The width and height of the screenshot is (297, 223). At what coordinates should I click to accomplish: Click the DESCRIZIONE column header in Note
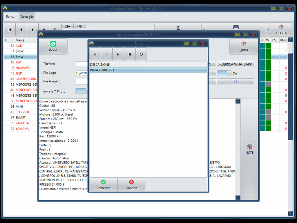[x=148, y=65]
